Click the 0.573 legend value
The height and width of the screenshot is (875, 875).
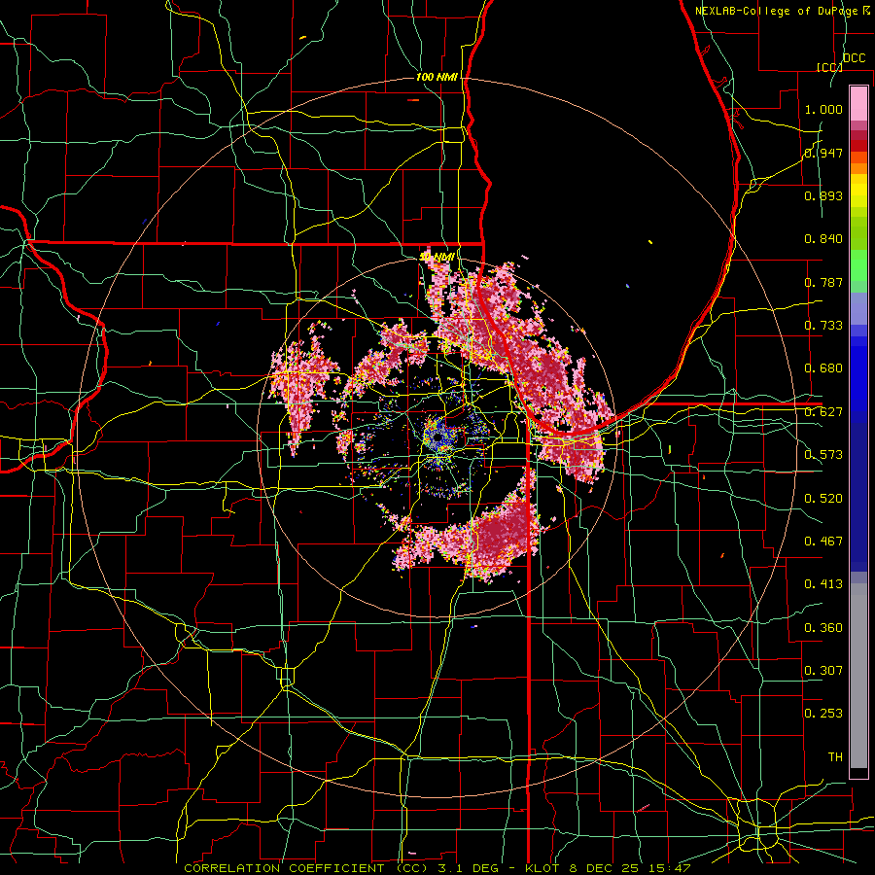pyautogui.click(x=823, y=455)
